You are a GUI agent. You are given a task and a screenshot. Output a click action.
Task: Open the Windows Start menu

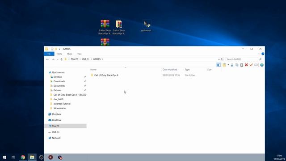click(4, 157)
